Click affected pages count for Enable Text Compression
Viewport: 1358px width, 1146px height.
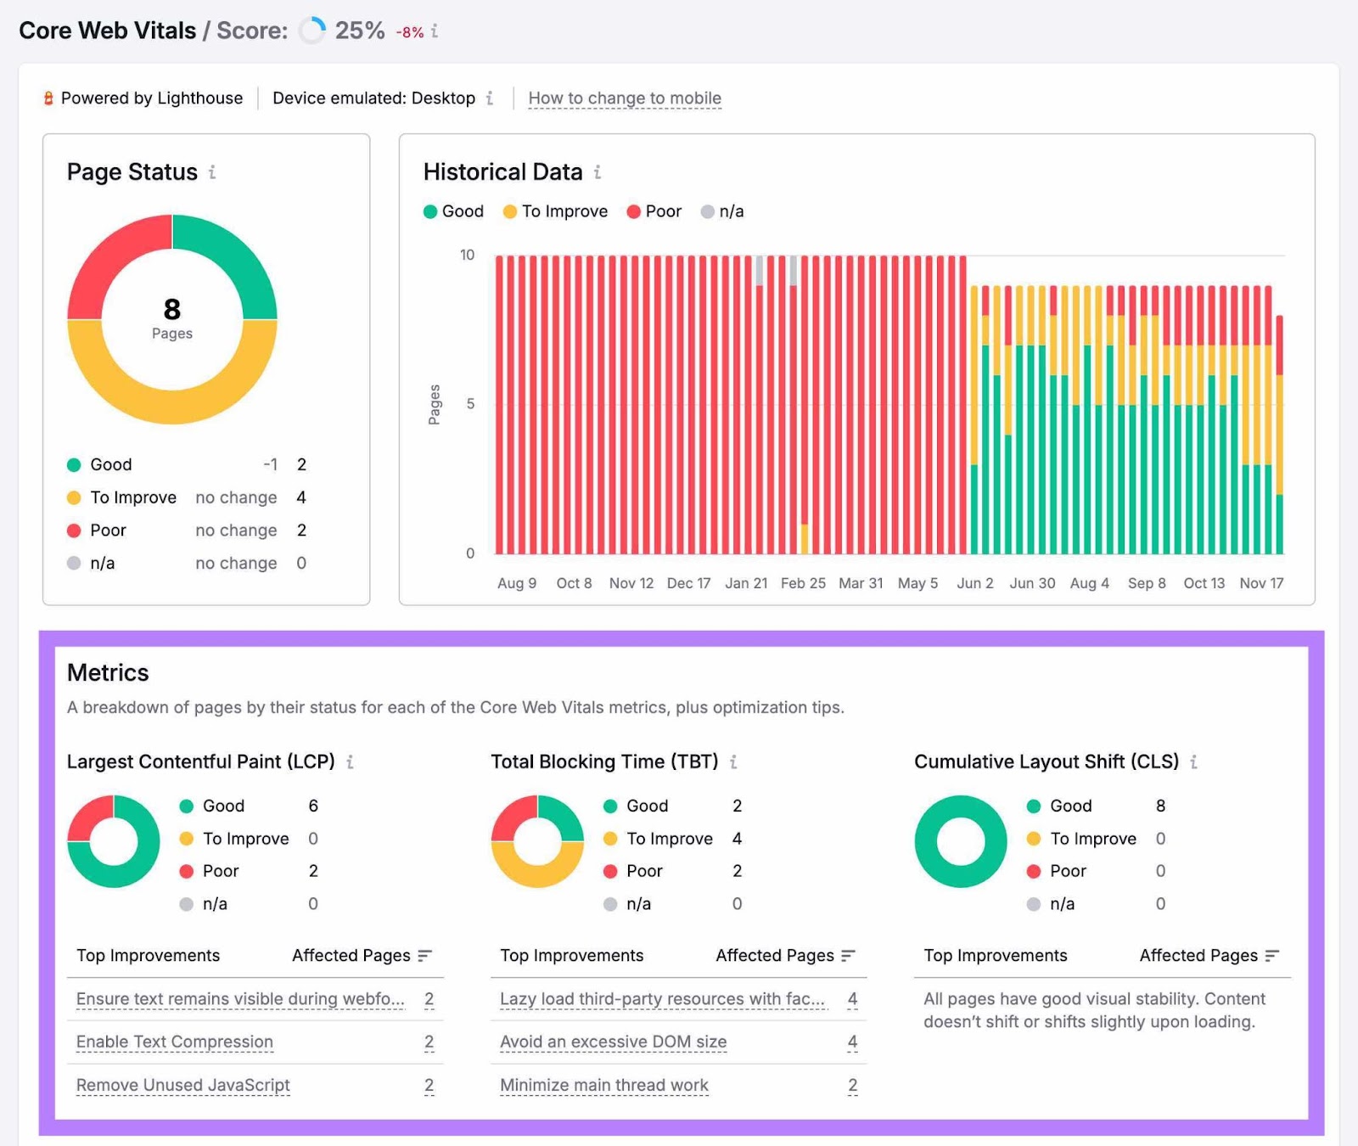(x=429, y=1042)
